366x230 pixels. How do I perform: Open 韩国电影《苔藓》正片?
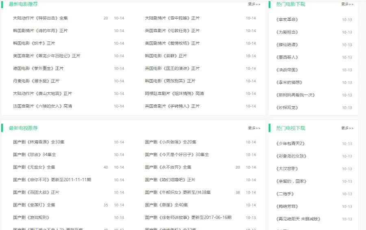click(x=166, y=56)
